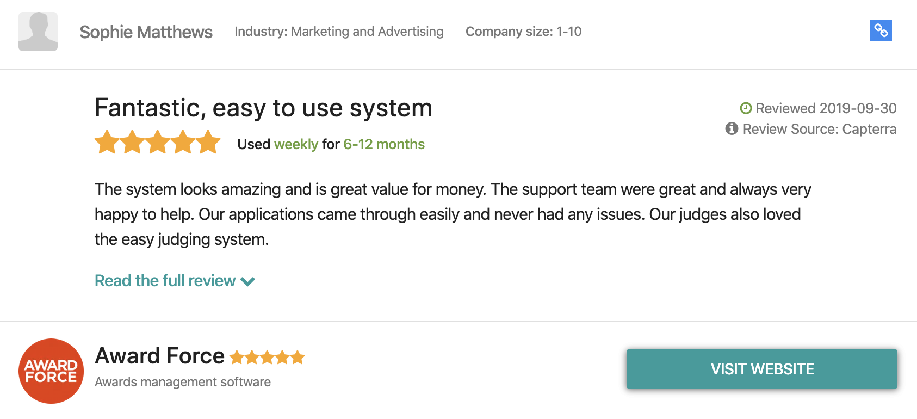The image size is (917, 419).
Task: Click the Company size: 1-10 label
Action: [523, 32]
